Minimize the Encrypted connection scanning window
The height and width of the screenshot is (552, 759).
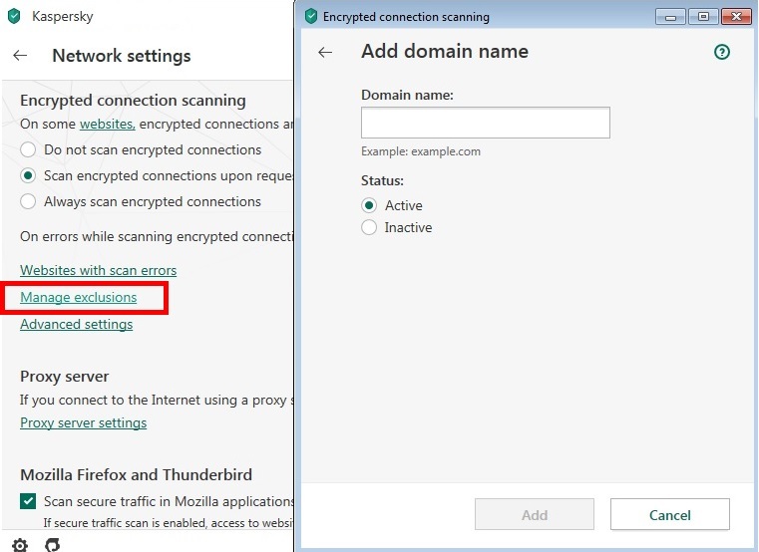point(670,17)
